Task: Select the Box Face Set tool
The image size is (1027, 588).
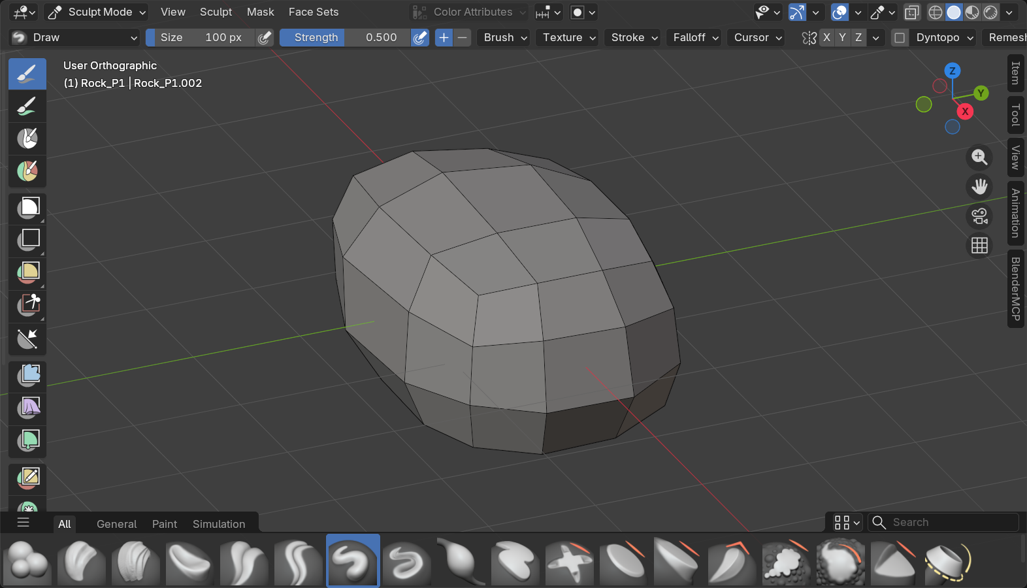Action: click(x=27, y=274)
